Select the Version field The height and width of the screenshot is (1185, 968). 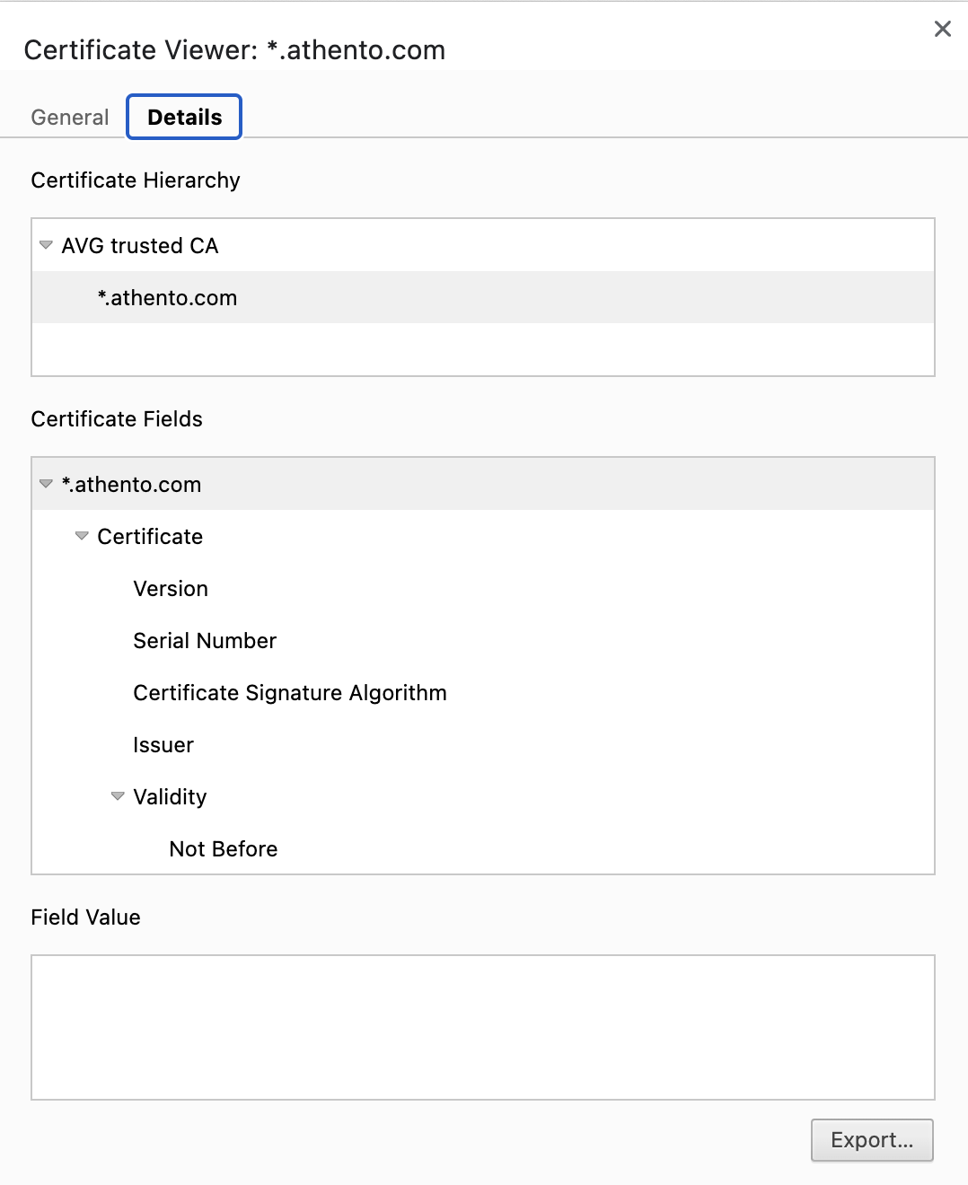171,589
